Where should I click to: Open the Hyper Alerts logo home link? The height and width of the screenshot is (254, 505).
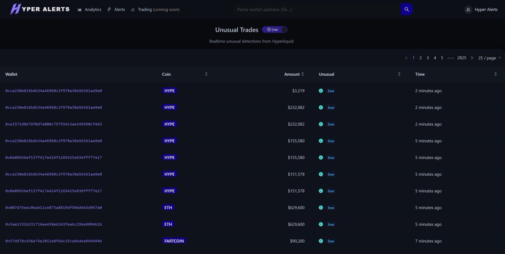(40, 9)
